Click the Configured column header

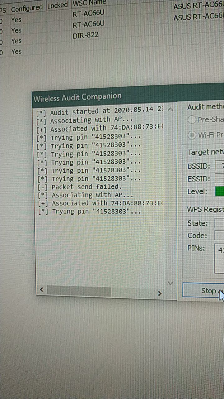27,8
